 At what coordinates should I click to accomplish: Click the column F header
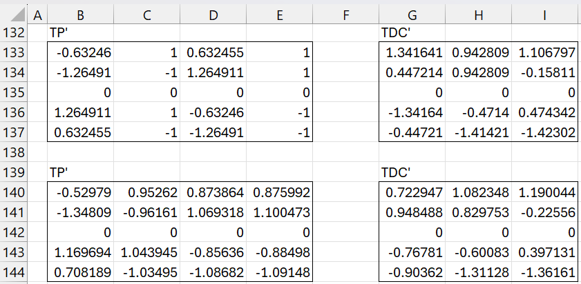(345, 13)
